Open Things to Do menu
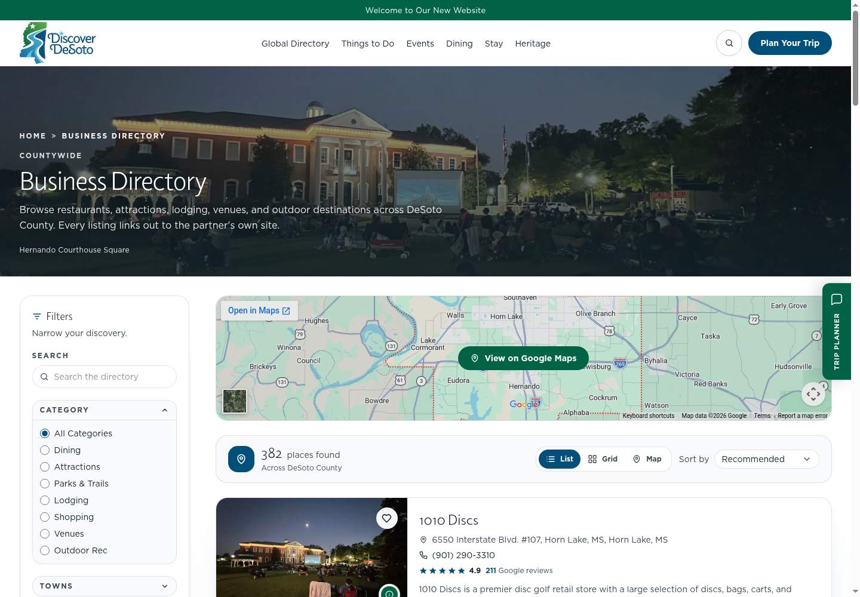This screenshot has width=860, height=597. pos(368,44)
